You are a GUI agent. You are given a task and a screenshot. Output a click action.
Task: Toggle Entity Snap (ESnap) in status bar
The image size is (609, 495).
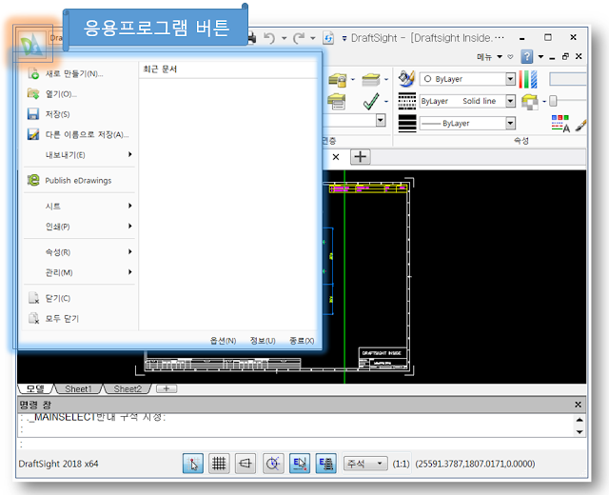pos(300,464)
